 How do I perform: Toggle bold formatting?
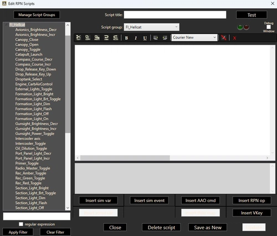tap(126, 38)
